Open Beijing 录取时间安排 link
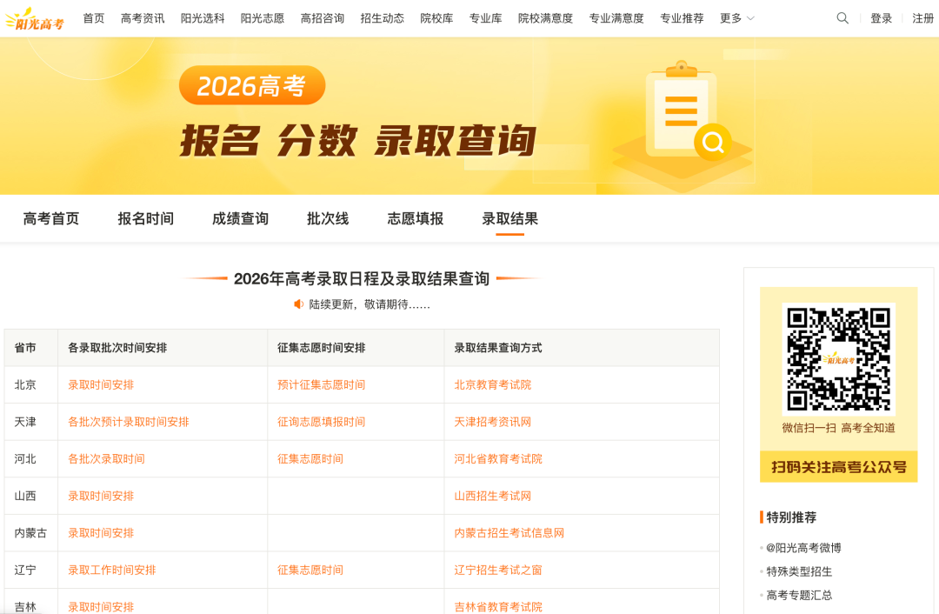Viewport: 939px width, 614px height. [101, 384]
